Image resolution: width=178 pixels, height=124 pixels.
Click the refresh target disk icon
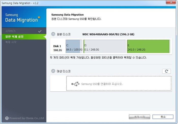pos(166,71)
